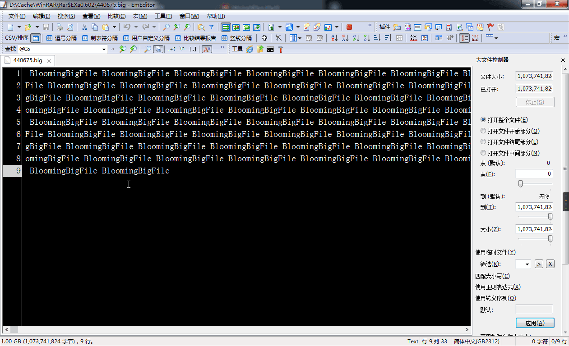Select 打开文件结尾部分 radio button
This screenshot has width=569, height=346.
coord(483,142)
